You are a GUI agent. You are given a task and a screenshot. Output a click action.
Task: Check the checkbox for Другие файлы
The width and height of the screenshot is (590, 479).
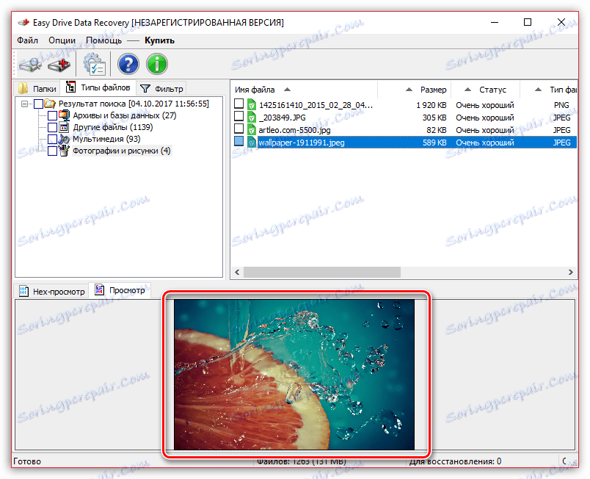click(53, 126)
